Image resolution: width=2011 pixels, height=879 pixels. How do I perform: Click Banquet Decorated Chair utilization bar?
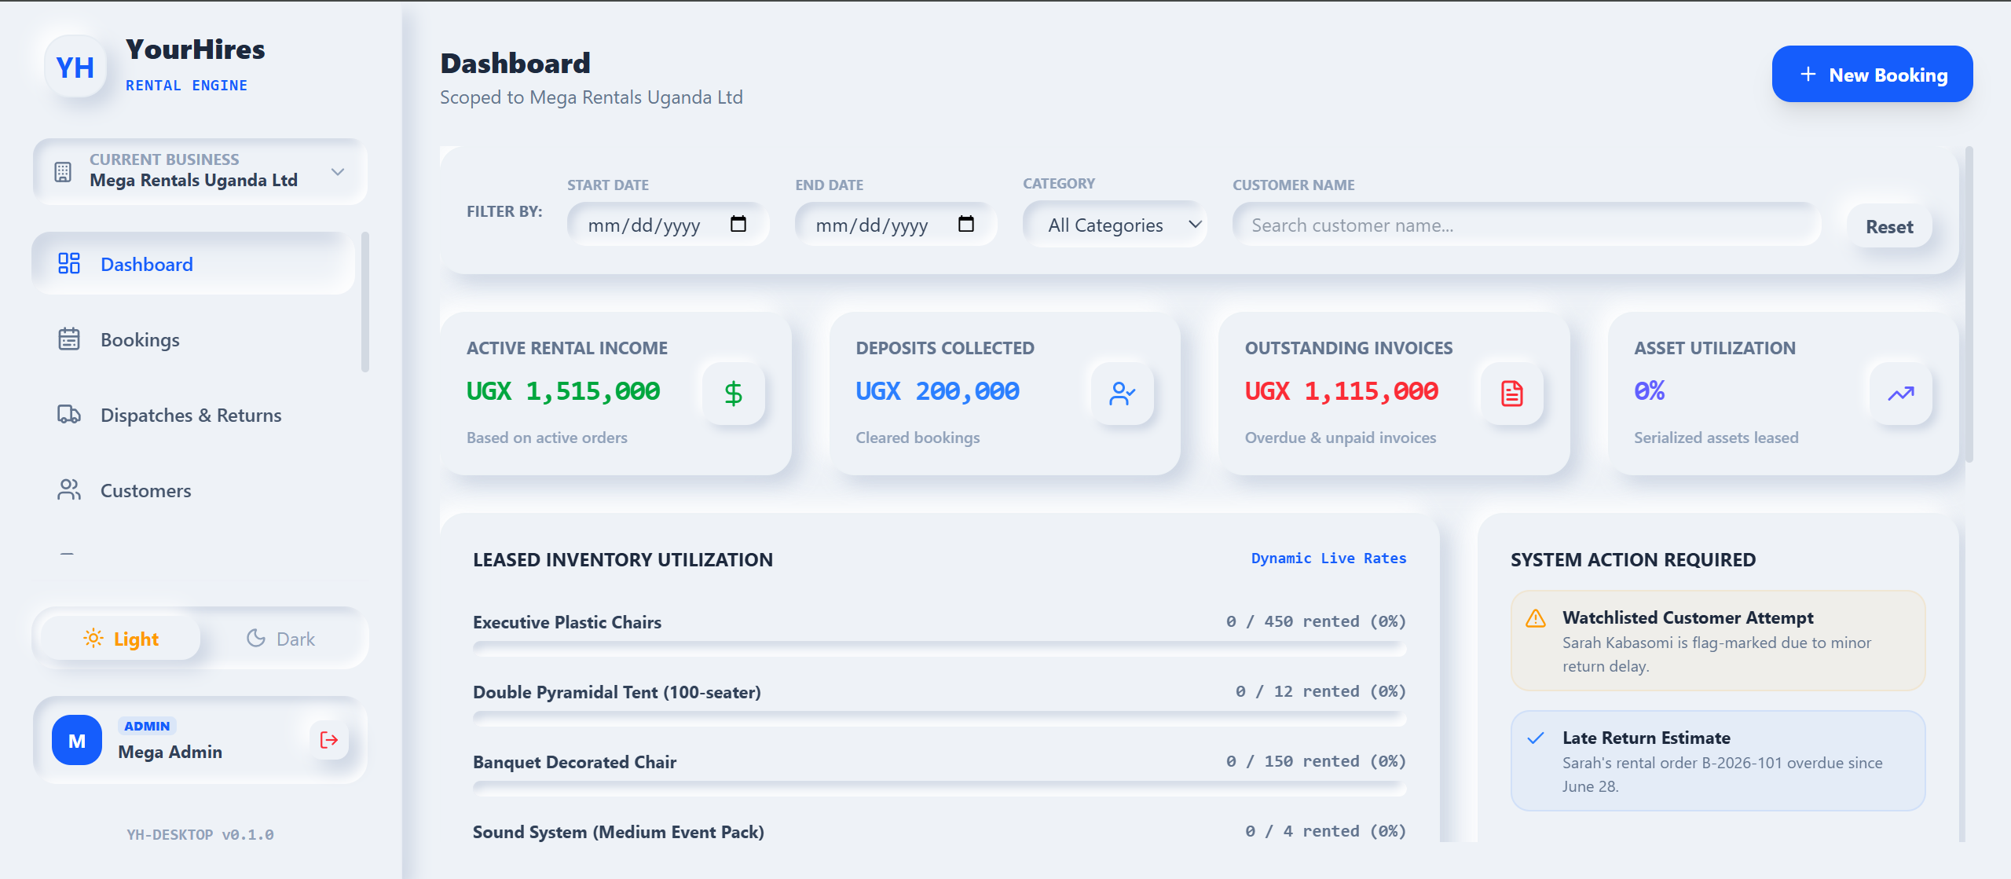[940, 788]
